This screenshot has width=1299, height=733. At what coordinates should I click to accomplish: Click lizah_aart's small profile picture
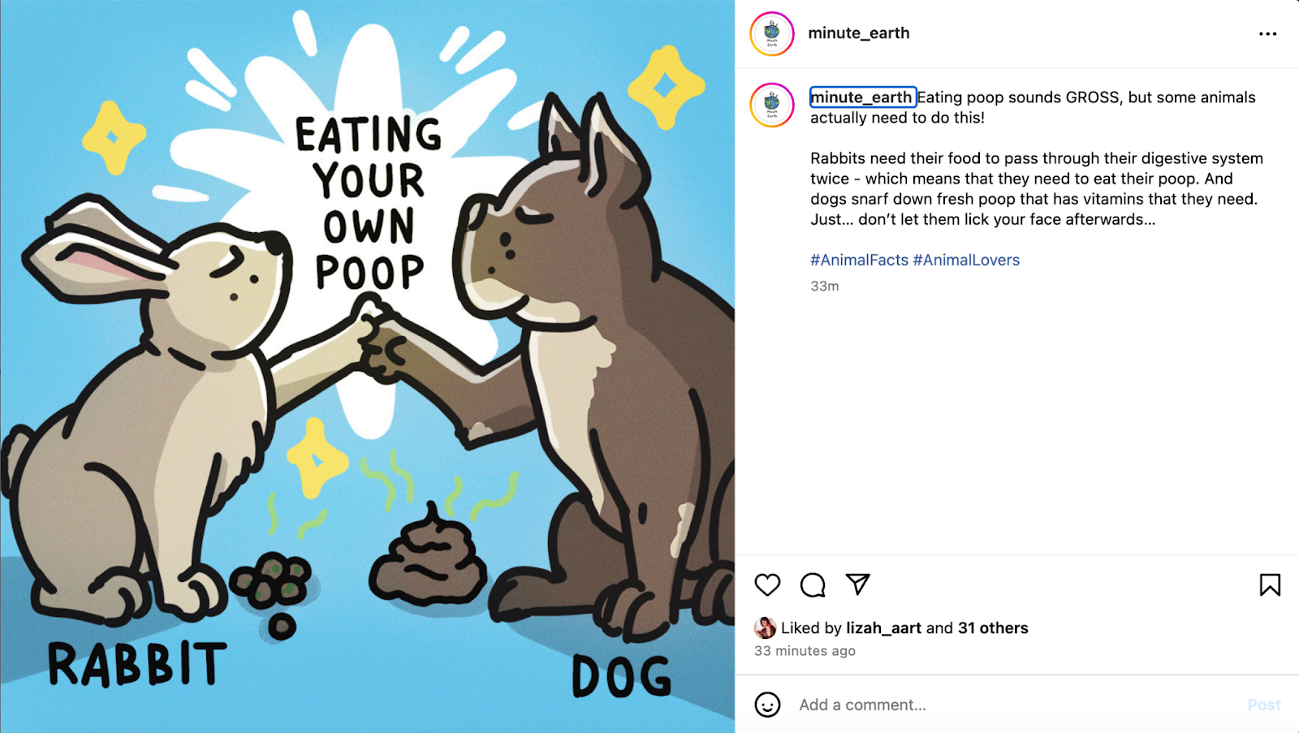coord(765,627)
